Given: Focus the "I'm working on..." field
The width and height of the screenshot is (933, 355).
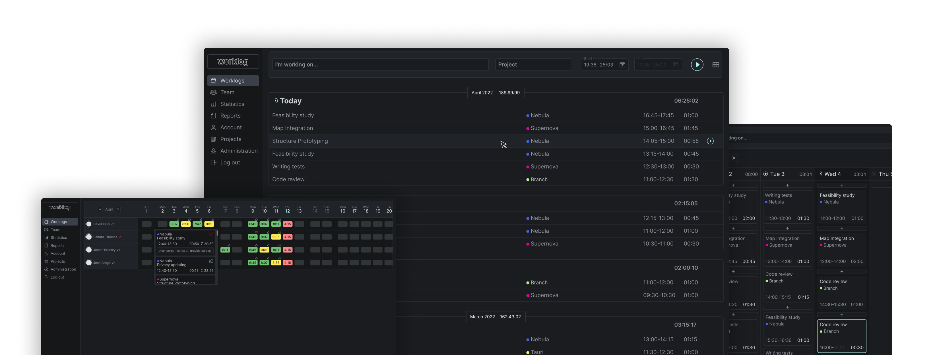Looking at the screenshot, I should [380, 65].
